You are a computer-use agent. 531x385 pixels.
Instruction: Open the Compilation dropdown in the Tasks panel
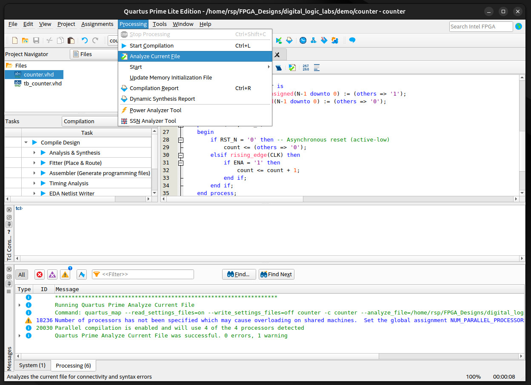click(90, 122)
